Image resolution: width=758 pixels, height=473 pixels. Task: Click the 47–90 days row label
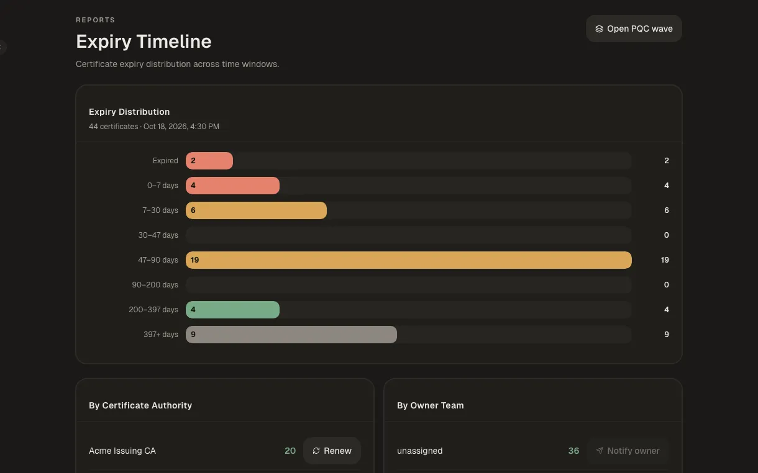pos(158,260)
